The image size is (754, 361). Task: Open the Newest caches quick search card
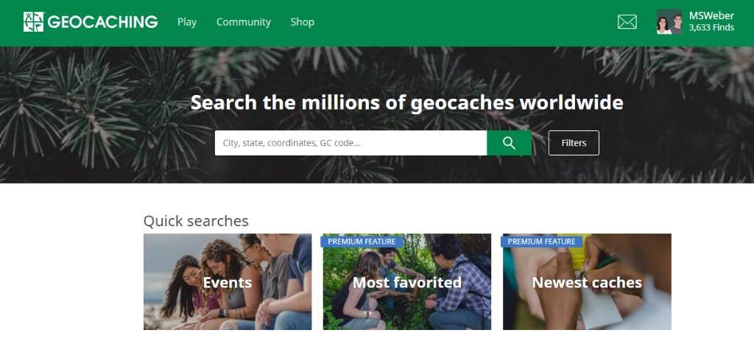[587, 281]
